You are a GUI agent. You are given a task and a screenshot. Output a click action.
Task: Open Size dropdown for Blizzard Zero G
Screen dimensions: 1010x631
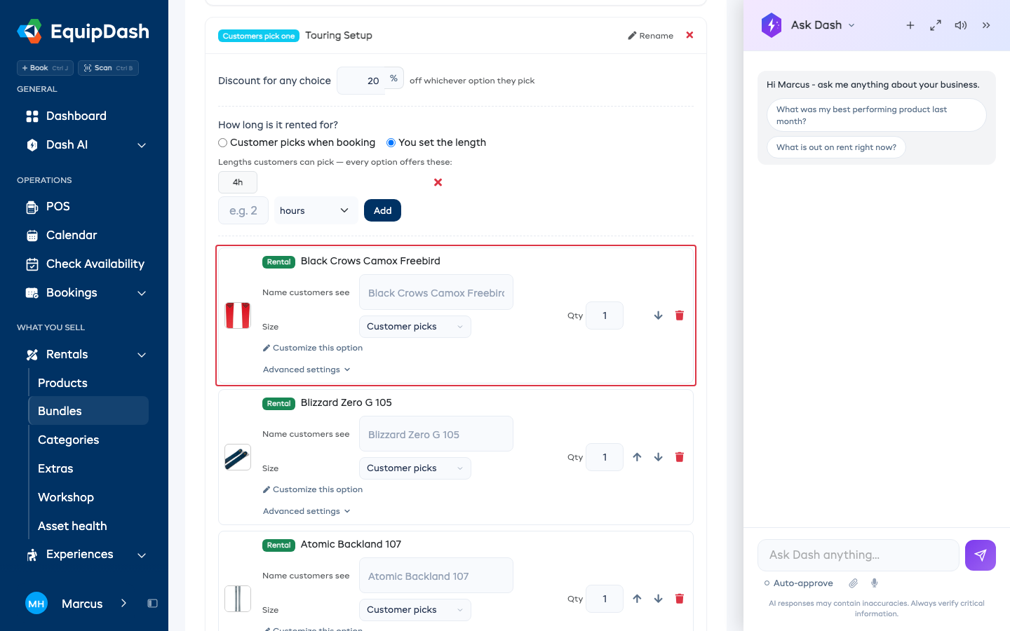pos(415,468)
